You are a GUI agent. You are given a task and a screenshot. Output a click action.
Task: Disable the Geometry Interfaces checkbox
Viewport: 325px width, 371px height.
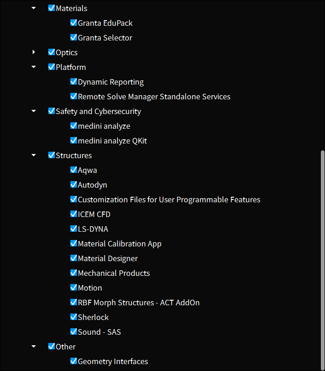point(74,361)
